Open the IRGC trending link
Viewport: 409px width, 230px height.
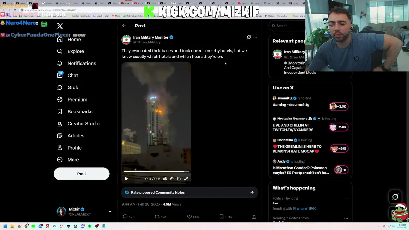tap(313, 208)
